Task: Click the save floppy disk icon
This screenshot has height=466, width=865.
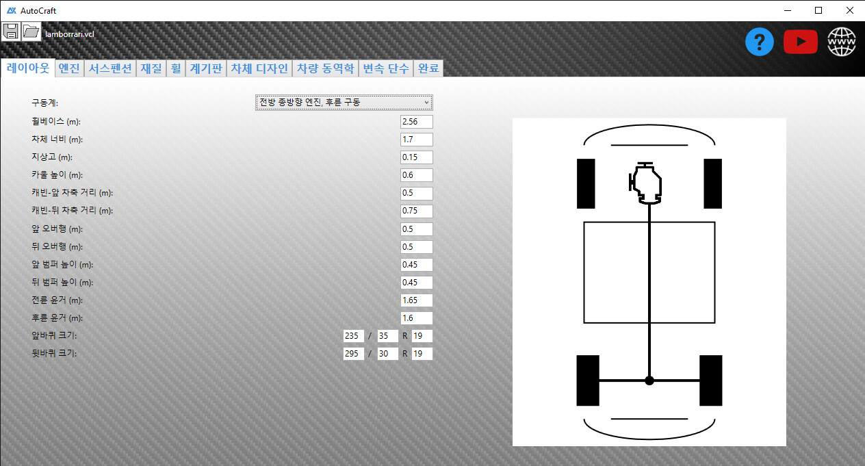Action: tap(11, 31)
